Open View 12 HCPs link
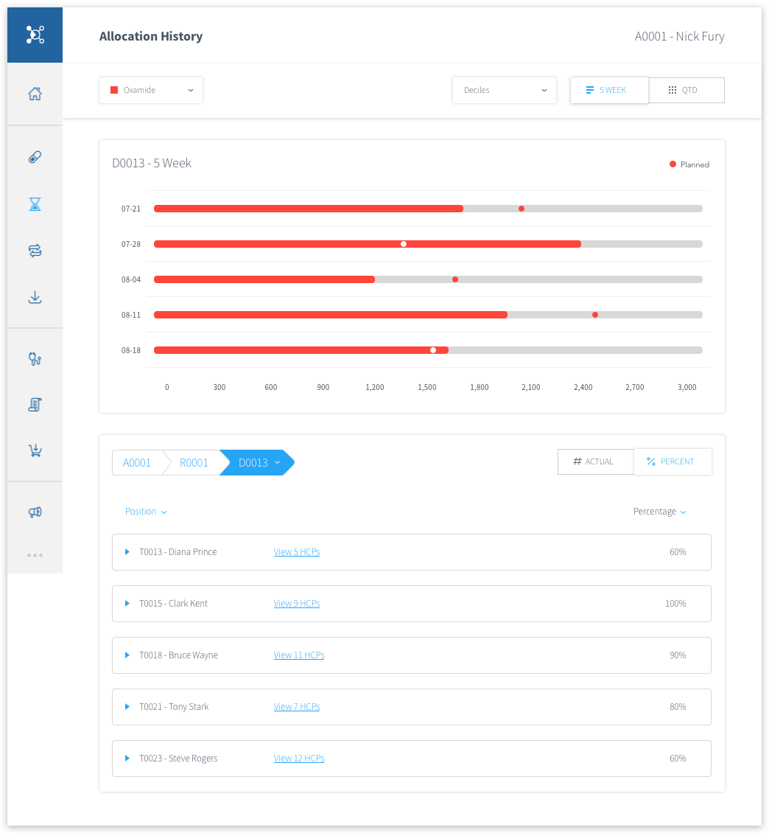 (299, 758)
